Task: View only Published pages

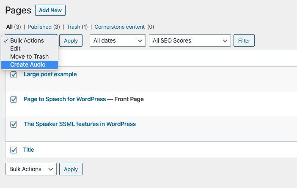Action: (x=40, y=27)
